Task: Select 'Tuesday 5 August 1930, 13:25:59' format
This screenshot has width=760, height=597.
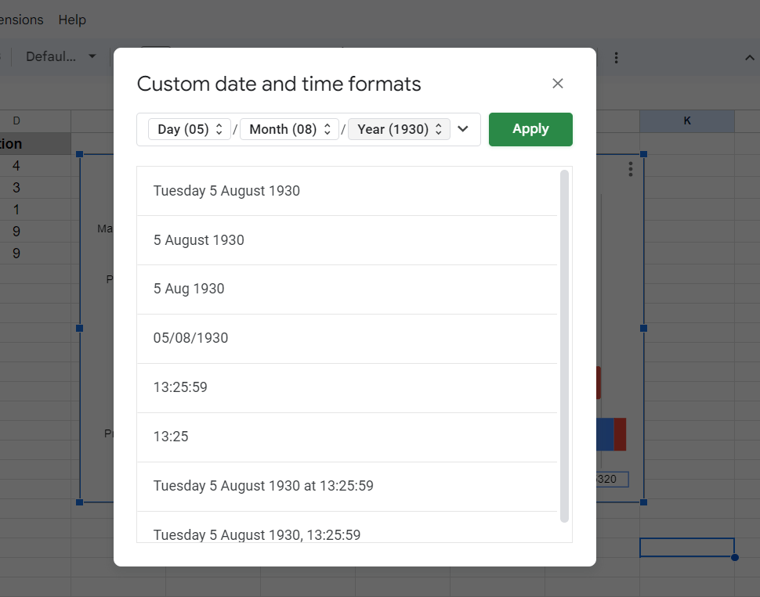Action: (347, 527)
